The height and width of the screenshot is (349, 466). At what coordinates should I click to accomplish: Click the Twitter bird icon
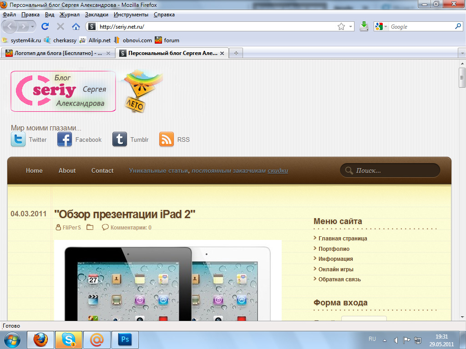[18, 140]
